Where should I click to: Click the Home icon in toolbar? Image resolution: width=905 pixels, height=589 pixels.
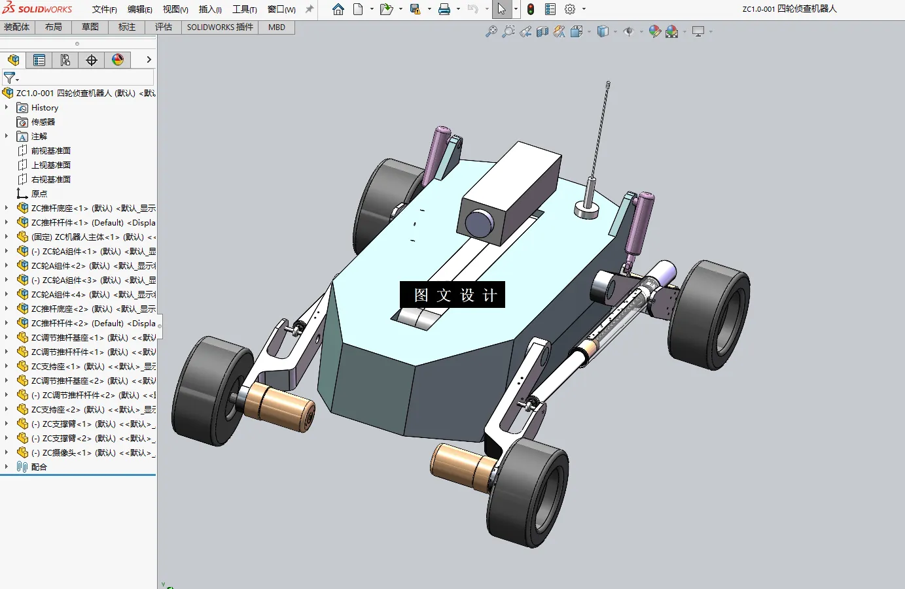pyautogui.click(x=338, y=9)
